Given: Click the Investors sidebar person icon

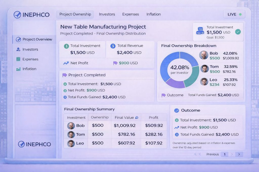Looking at the screenshot, I should click(18, 49).
